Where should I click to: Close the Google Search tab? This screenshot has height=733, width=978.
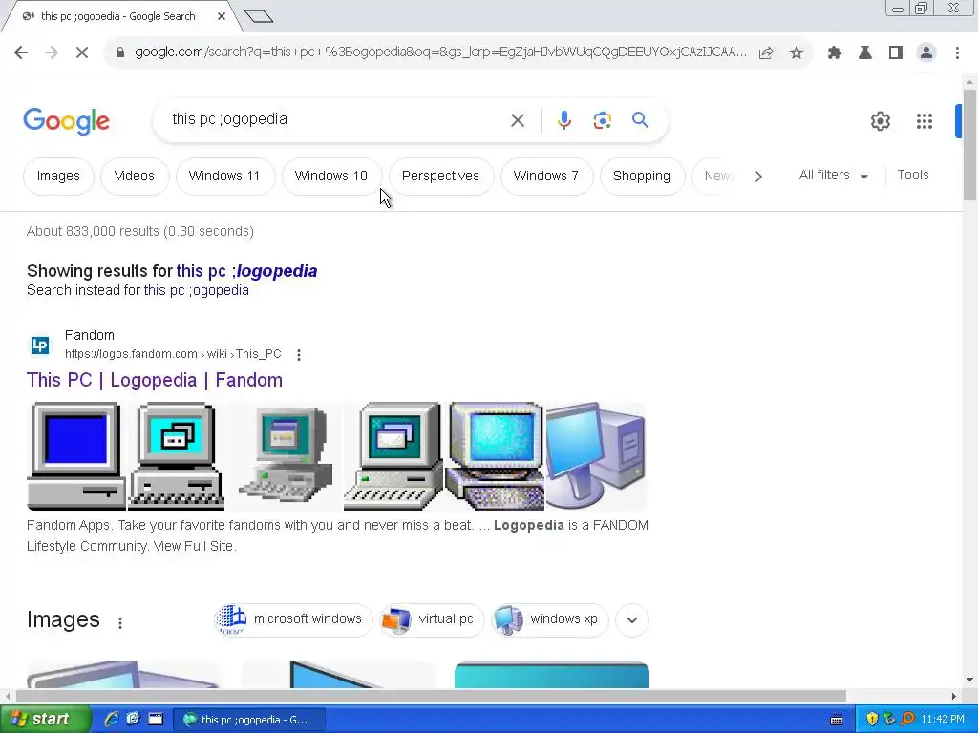click(222, 16)
